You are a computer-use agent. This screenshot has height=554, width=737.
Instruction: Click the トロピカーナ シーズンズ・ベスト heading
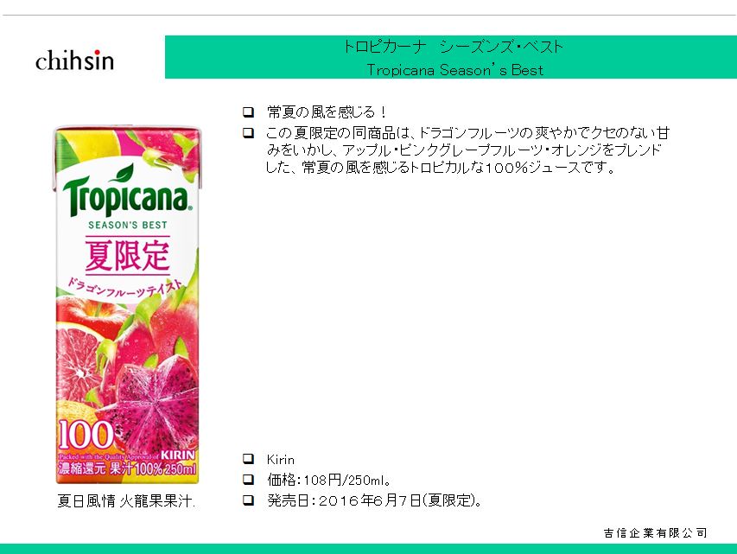(x=453, y=47)
